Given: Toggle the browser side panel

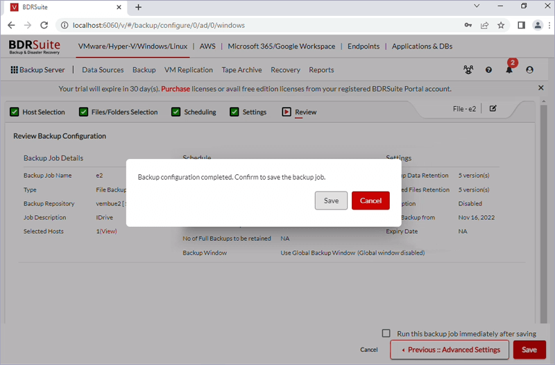Looking at the screenshot, I should (521, 25).
